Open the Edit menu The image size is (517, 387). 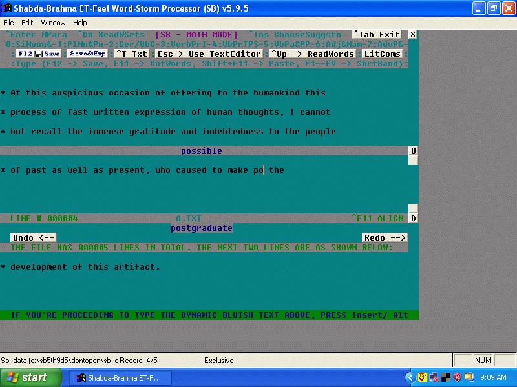tap(27, 23)
